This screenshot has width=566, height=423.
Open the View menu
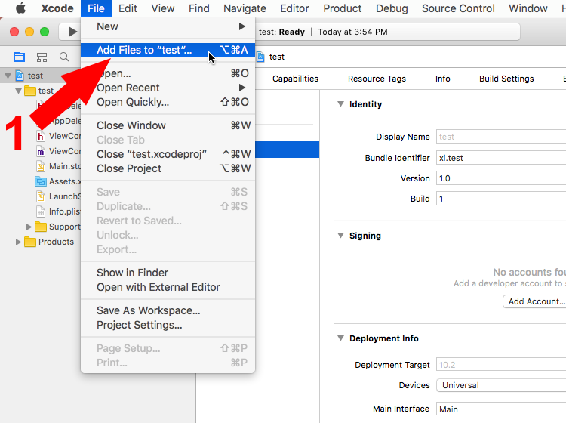coord(163,8)
